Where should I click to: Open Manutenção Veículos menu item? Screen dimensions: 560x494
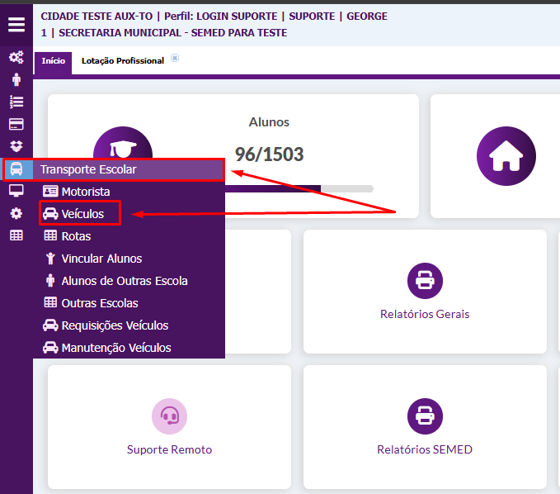[x=115, y=348]
